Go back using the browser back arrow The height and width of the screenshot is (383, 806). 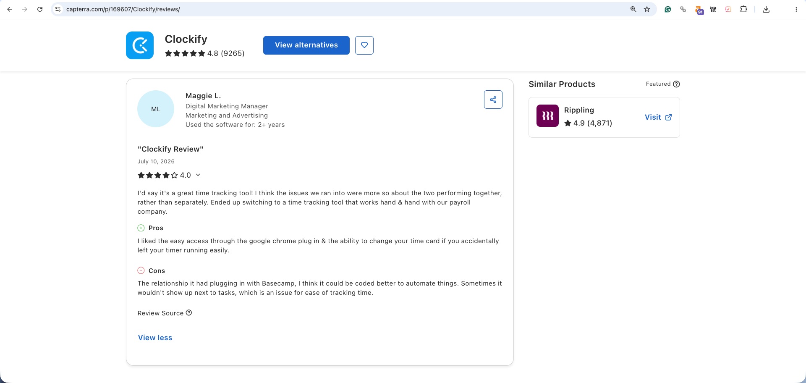pos(10,9)
